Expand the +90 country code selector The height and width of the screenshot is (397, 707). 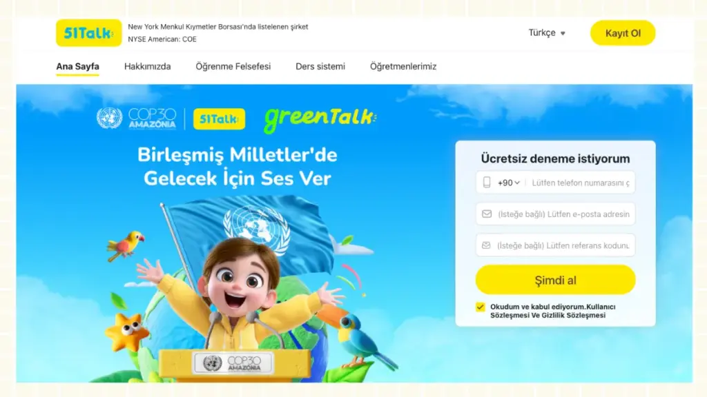coord(509,183)
